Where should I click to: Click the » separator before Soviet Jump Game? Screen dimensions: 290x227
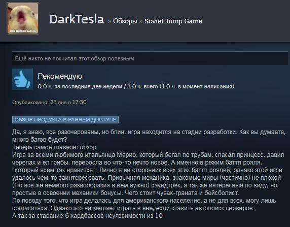click(x=141, y=21)
